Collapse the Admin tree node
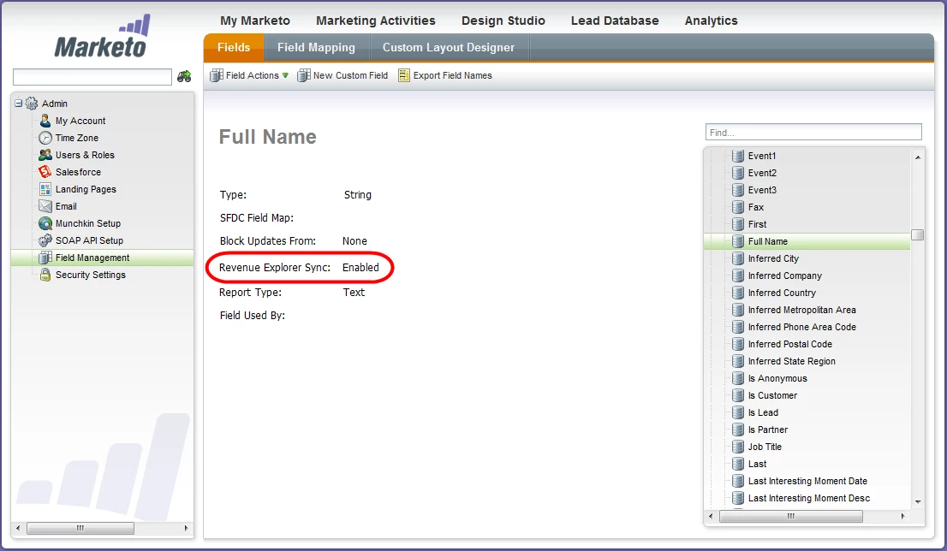Image resolution: width=947 pixels, height=551 pixels. tap(18, 104)
